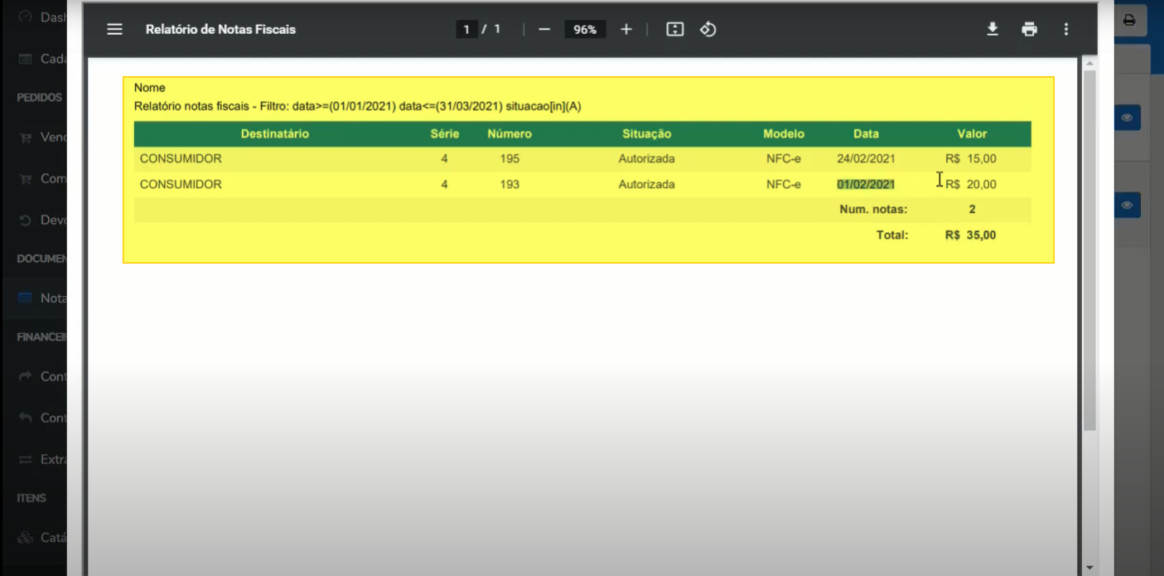This screenshot has height=576, width=1164.
Task: Click the Série column header
Action: [445, 133]
